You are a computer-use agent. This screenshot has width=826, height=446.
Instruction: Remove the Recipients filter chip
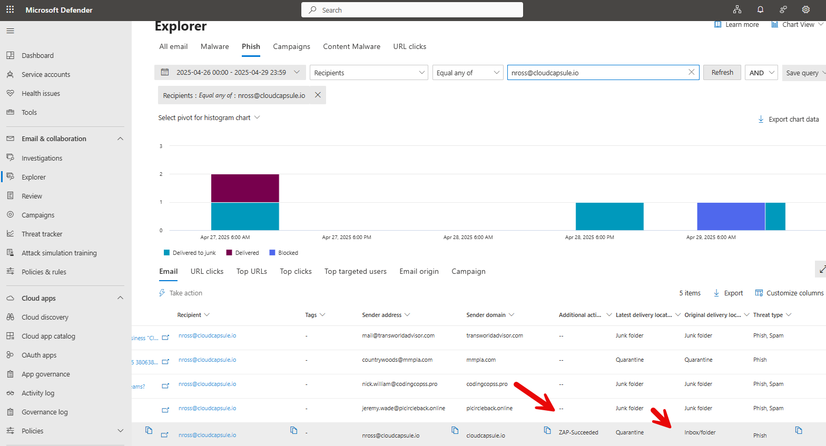click(318, 95)
